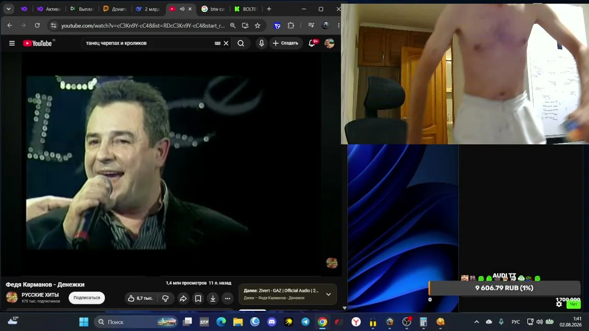Screen dimensions: 589x331
Task: Toggle system microphone in tray
Action: (501, 322)
